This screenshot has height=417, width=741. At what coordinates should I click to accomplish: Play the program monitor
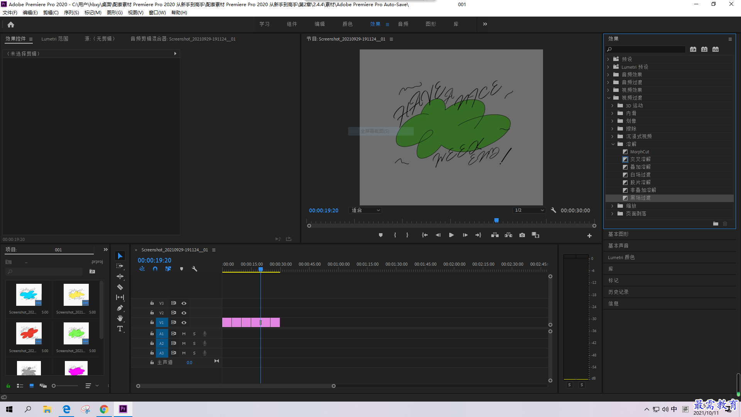pos(451,235)
